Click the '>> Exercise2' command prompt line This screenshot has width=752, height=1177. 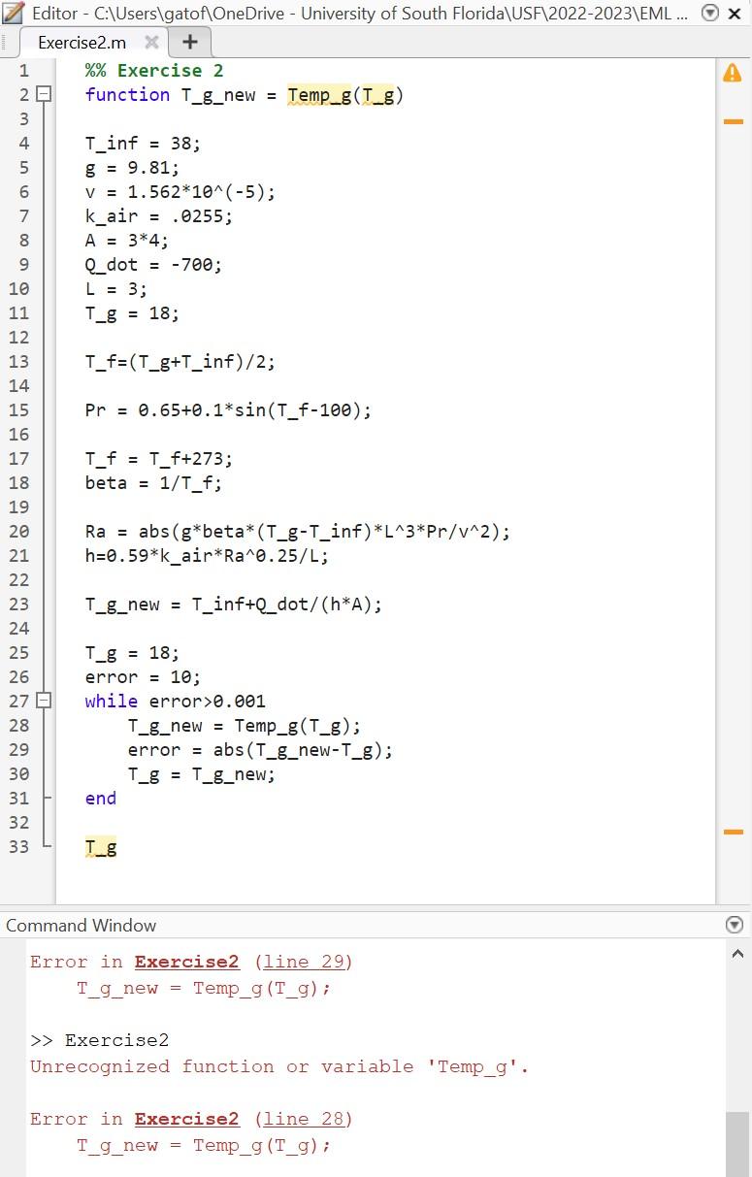coord(100,1040)
